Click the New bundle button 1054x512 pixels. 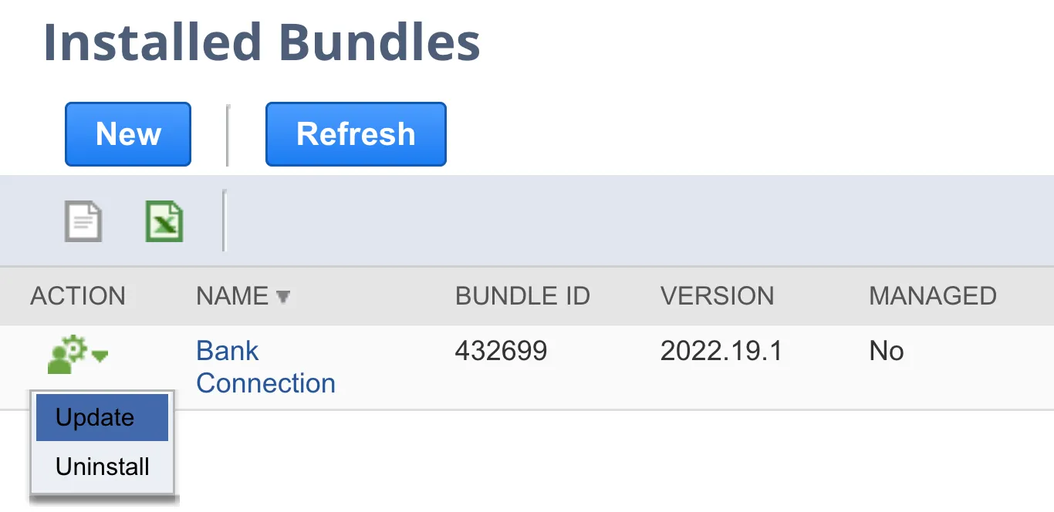coord(128,134)
